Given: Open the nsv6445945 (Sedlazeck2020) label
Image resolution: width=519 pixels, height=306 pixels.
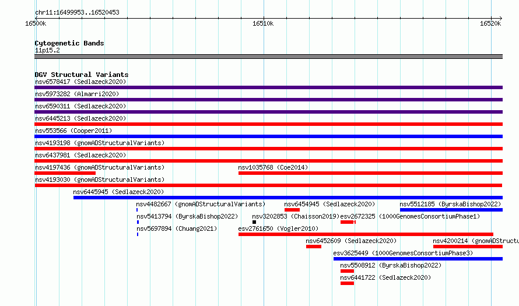Looking at the screenshot, I should click(118, 192).
